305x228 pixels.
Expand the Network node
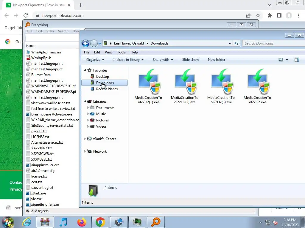point(85,151)
